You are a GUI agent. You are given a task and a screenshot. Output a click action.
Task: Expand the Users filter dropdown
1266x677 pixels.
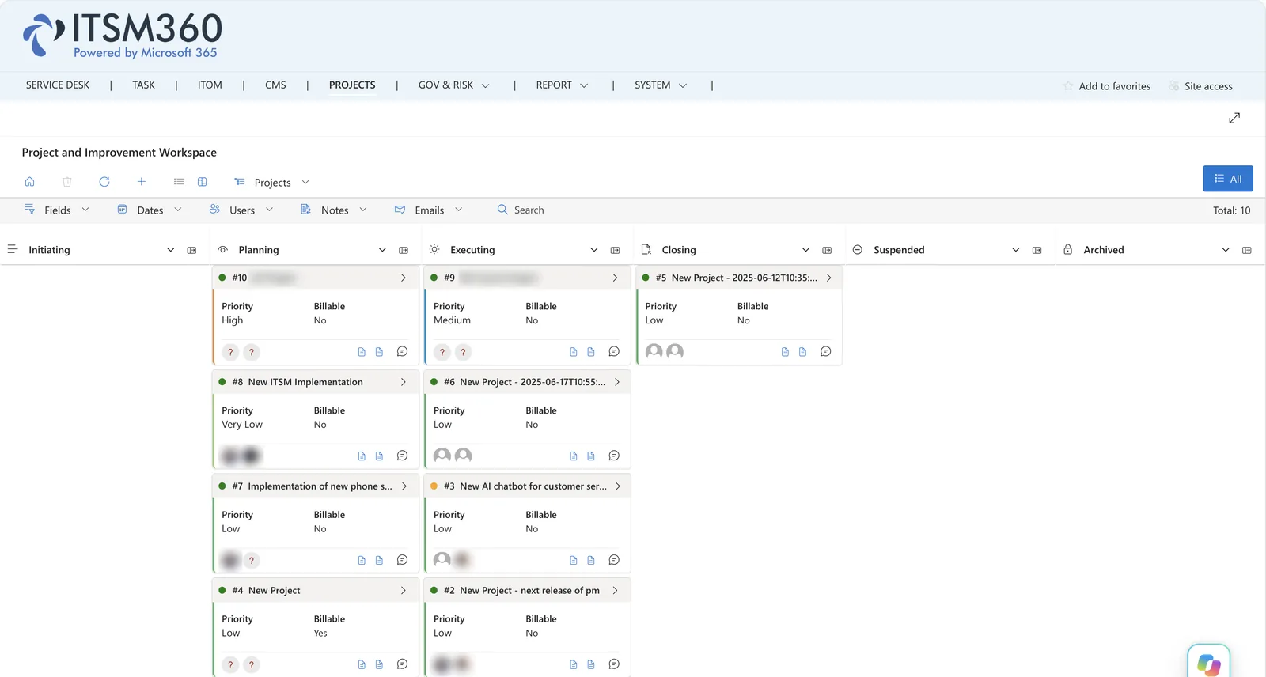[241, 210]
